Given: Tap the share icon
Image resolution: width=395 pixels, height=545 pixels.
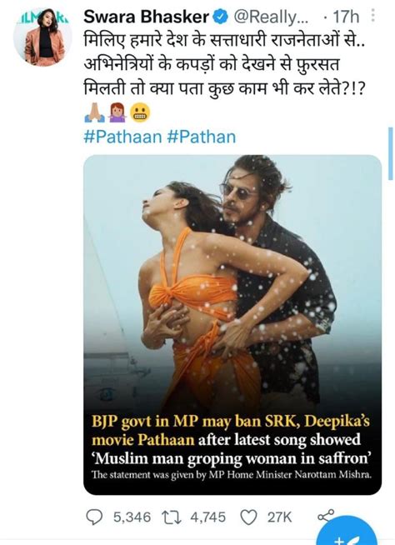Looking at the screenshot, I should click(x=326, y=516).
